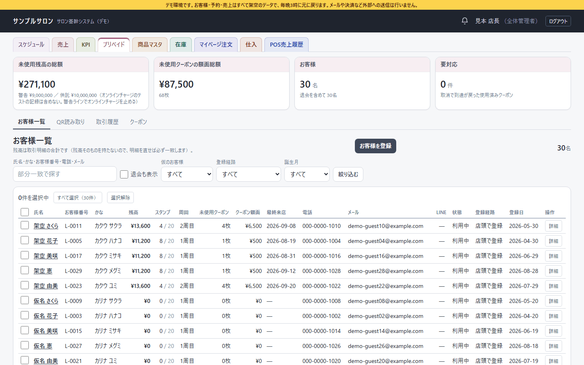This screenshot has height=365, width=584.
Task: Toggle the 退会も表示 checkbox
Action: pos(124,174)
